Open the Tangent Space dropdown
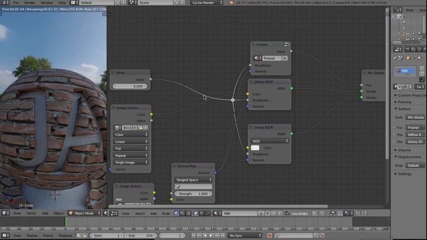 (193, 180)
